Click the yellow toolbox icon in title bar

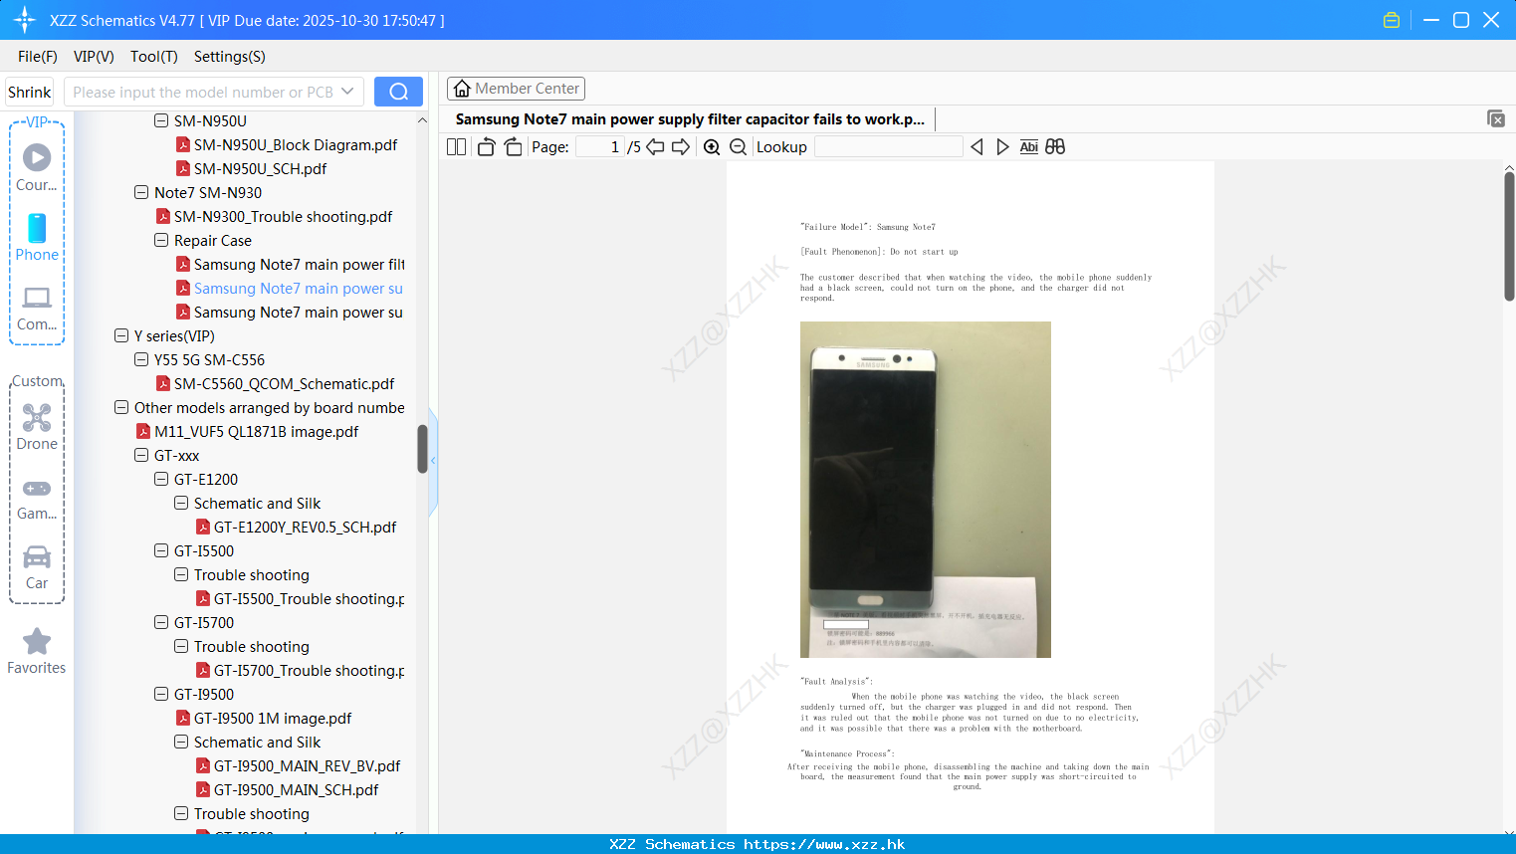[x=1392, y=20]
